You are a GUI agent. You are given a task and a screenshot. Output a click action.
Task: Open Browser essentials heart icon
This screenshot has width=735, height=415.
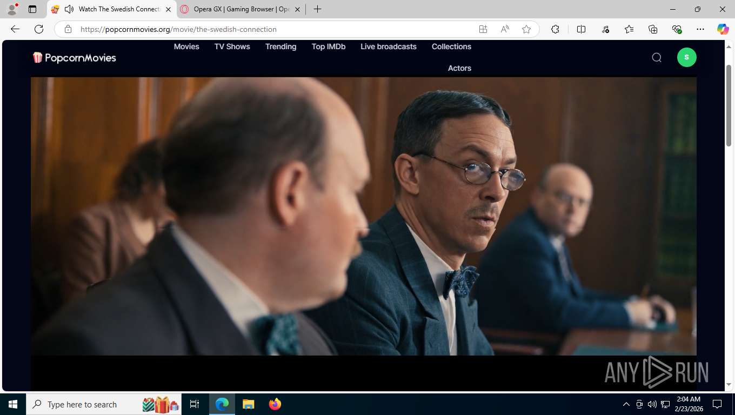(x=677, y=29)
